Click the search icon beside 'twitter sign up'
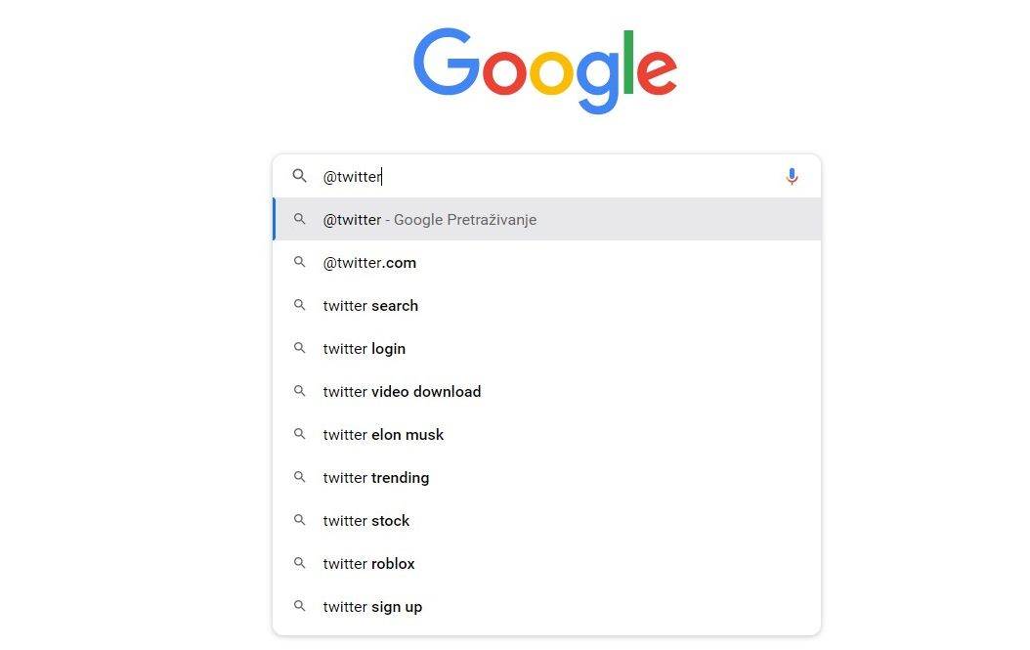This screenshot has width=1030, height=650. click(x=300, y=606)
